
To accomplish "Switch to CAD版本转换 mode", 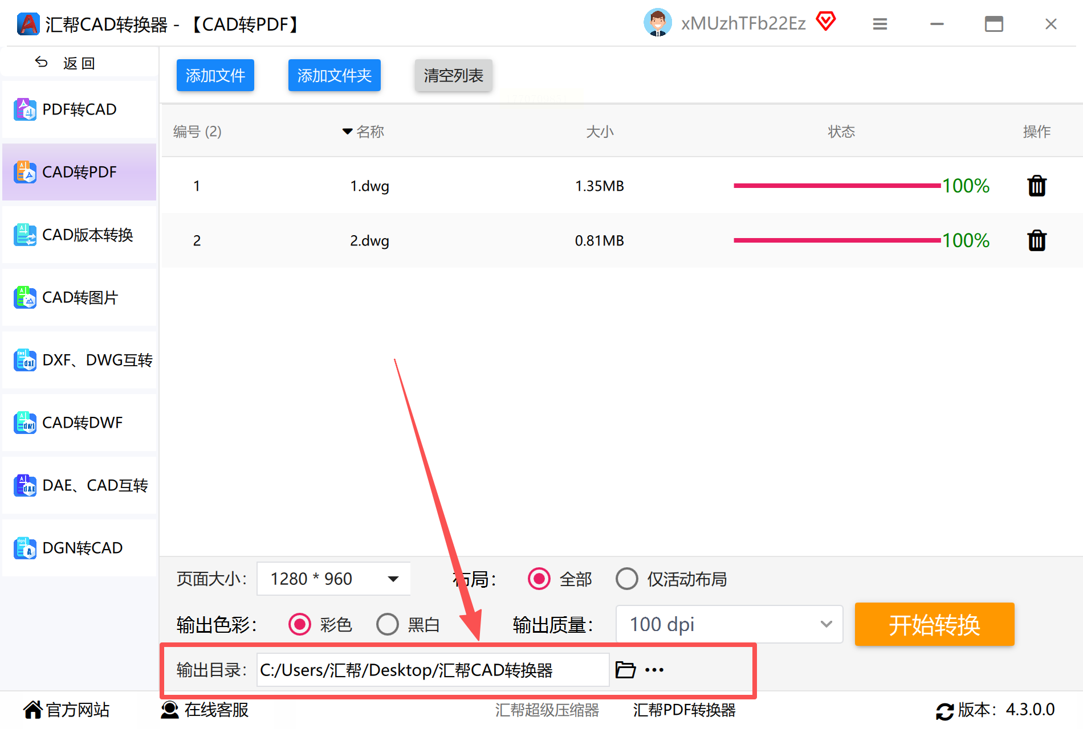I will 79,235.
